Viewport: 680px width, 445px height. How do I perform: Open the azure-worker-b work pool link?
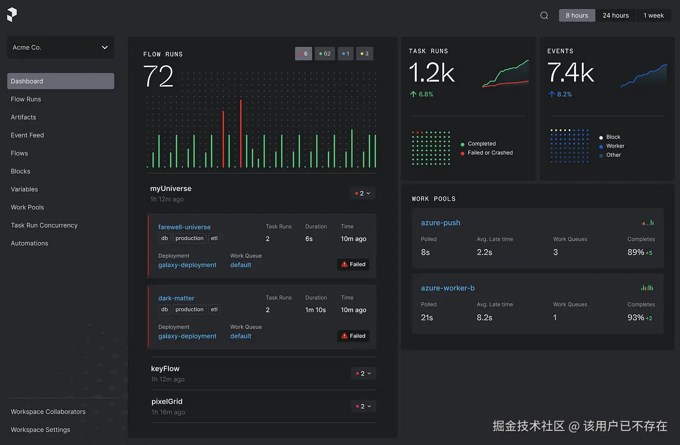click(447, 288)
